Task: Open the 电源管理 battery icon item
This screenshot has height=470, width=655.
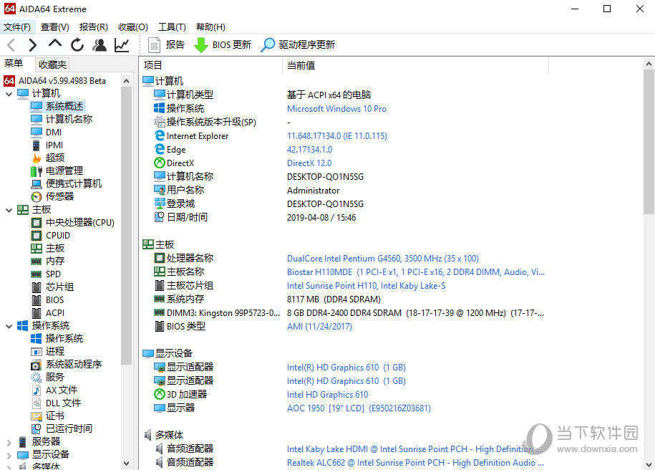Action: (x=57, y=171)
